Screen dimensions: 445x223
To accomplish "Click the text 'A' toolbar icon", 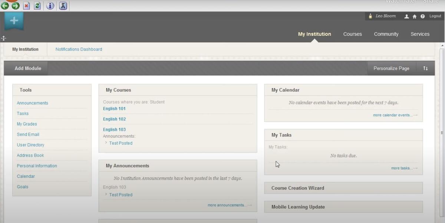I will pos(63,6).
